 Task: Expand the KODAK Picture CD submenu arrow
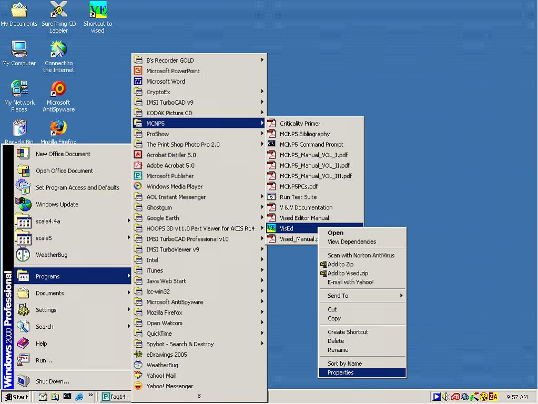coord(262,112)
